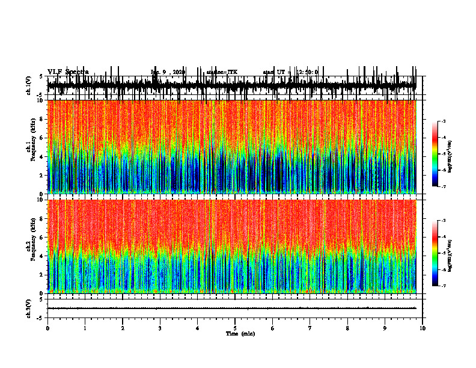Screen dimensions: 476x368
Task: Click the 'VLF Spectra' plot title
Action: [68, 72]
